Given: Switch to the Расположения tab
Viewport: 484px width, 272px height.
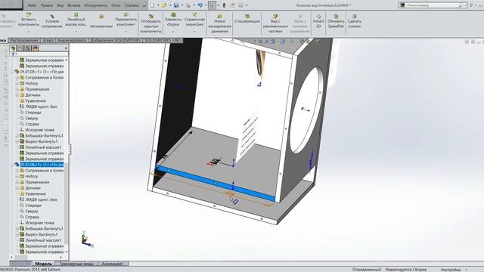Looking at the screenshot, I should coord(24,40).
